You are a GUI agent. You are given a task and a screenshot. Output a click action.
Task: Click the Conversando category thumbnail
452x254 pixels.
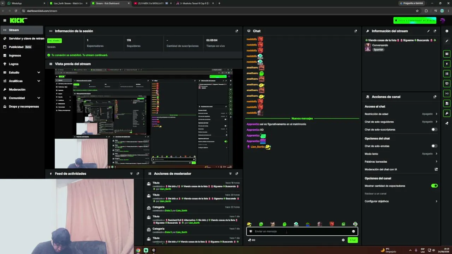click(368, 47)
